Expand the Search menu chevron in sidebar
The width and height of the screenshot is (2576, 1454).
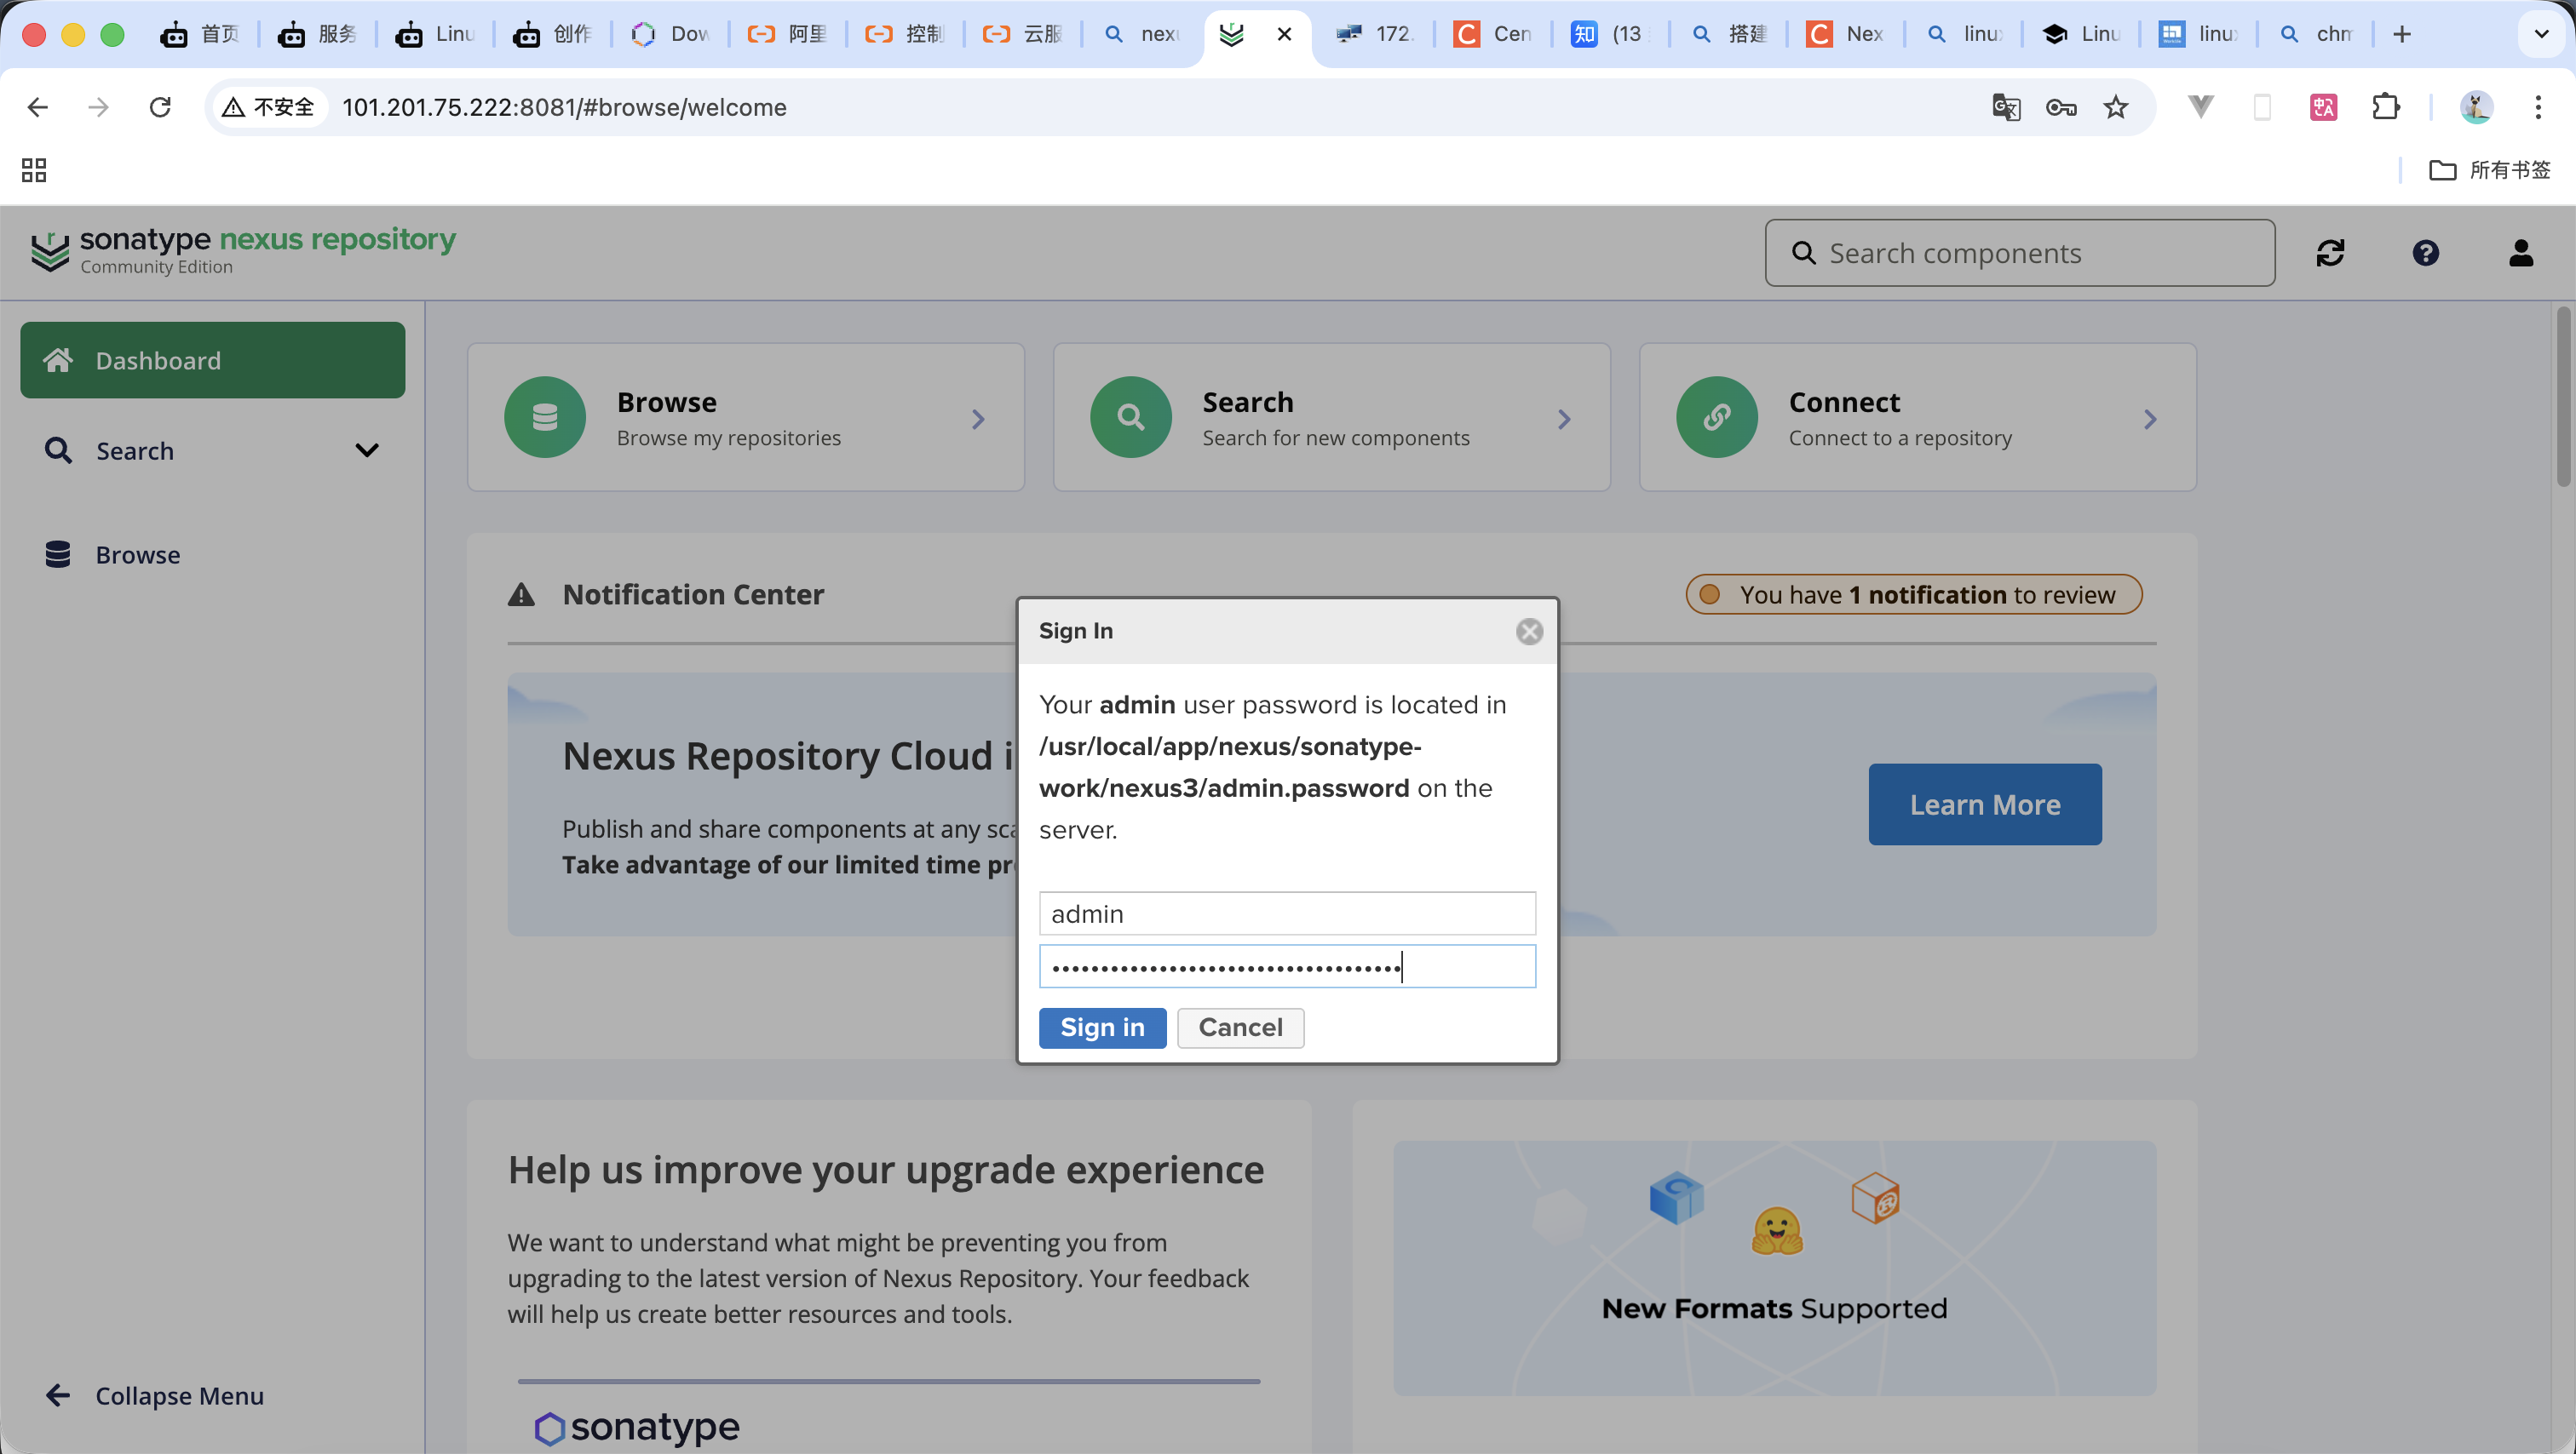[367, 450]
